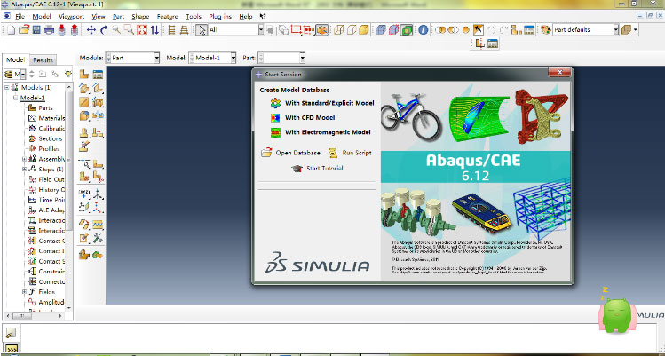Click With Standard/Explicit Model link

click(329, 103)
